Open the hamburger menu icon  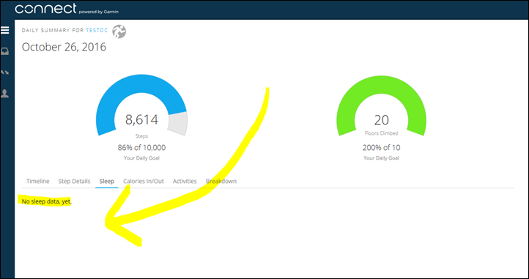[4, 30]
